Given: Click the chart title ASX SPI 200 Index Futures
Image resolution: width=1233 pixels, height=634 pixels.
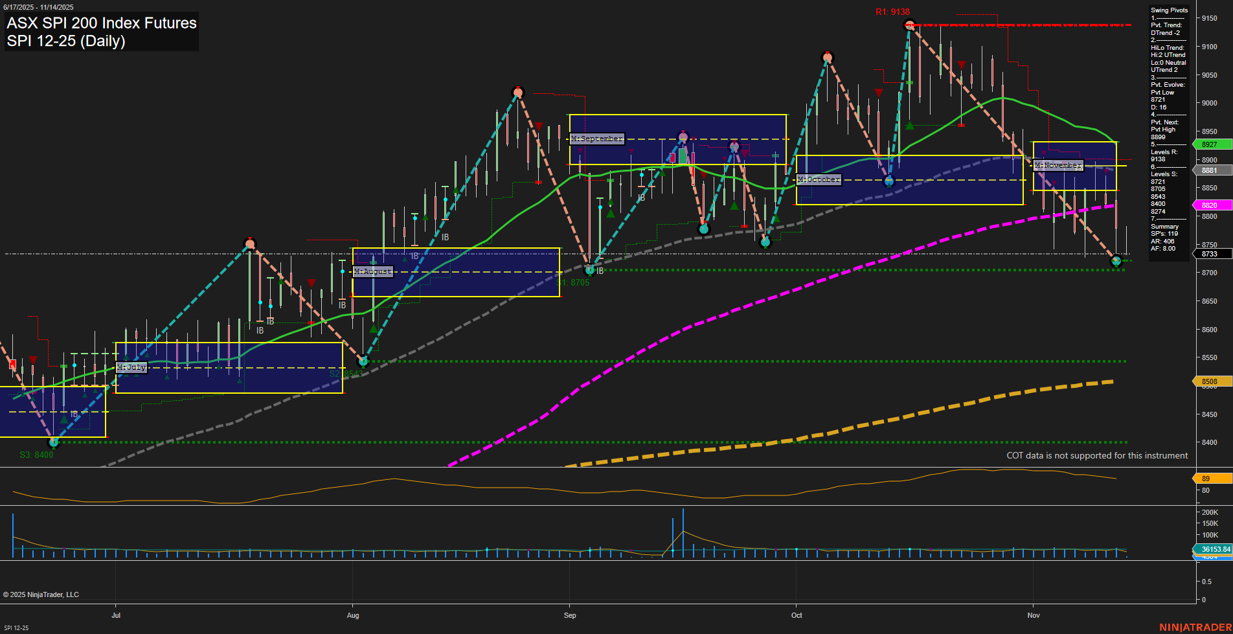Looking at the screenshot, I should tap(101, 23).
